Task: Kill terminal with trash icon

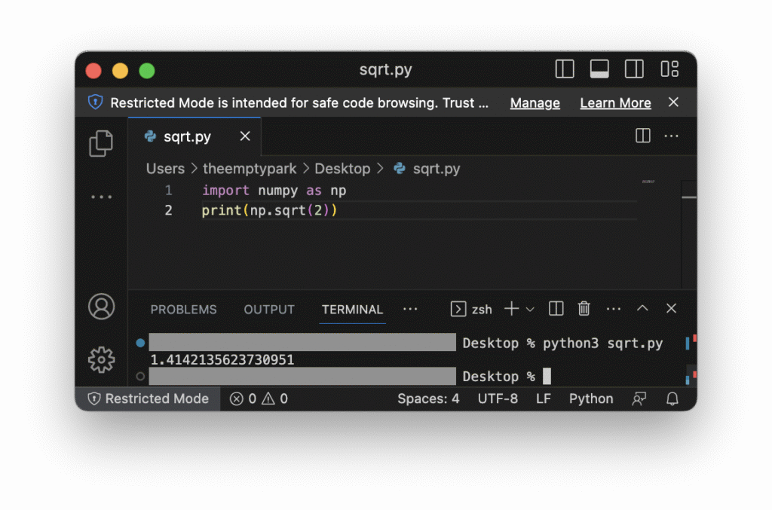Action: (584, 309)
